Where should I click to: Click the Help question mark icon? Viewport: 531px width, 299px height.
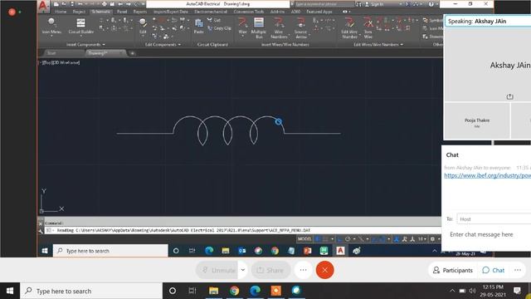click(431, 4)
